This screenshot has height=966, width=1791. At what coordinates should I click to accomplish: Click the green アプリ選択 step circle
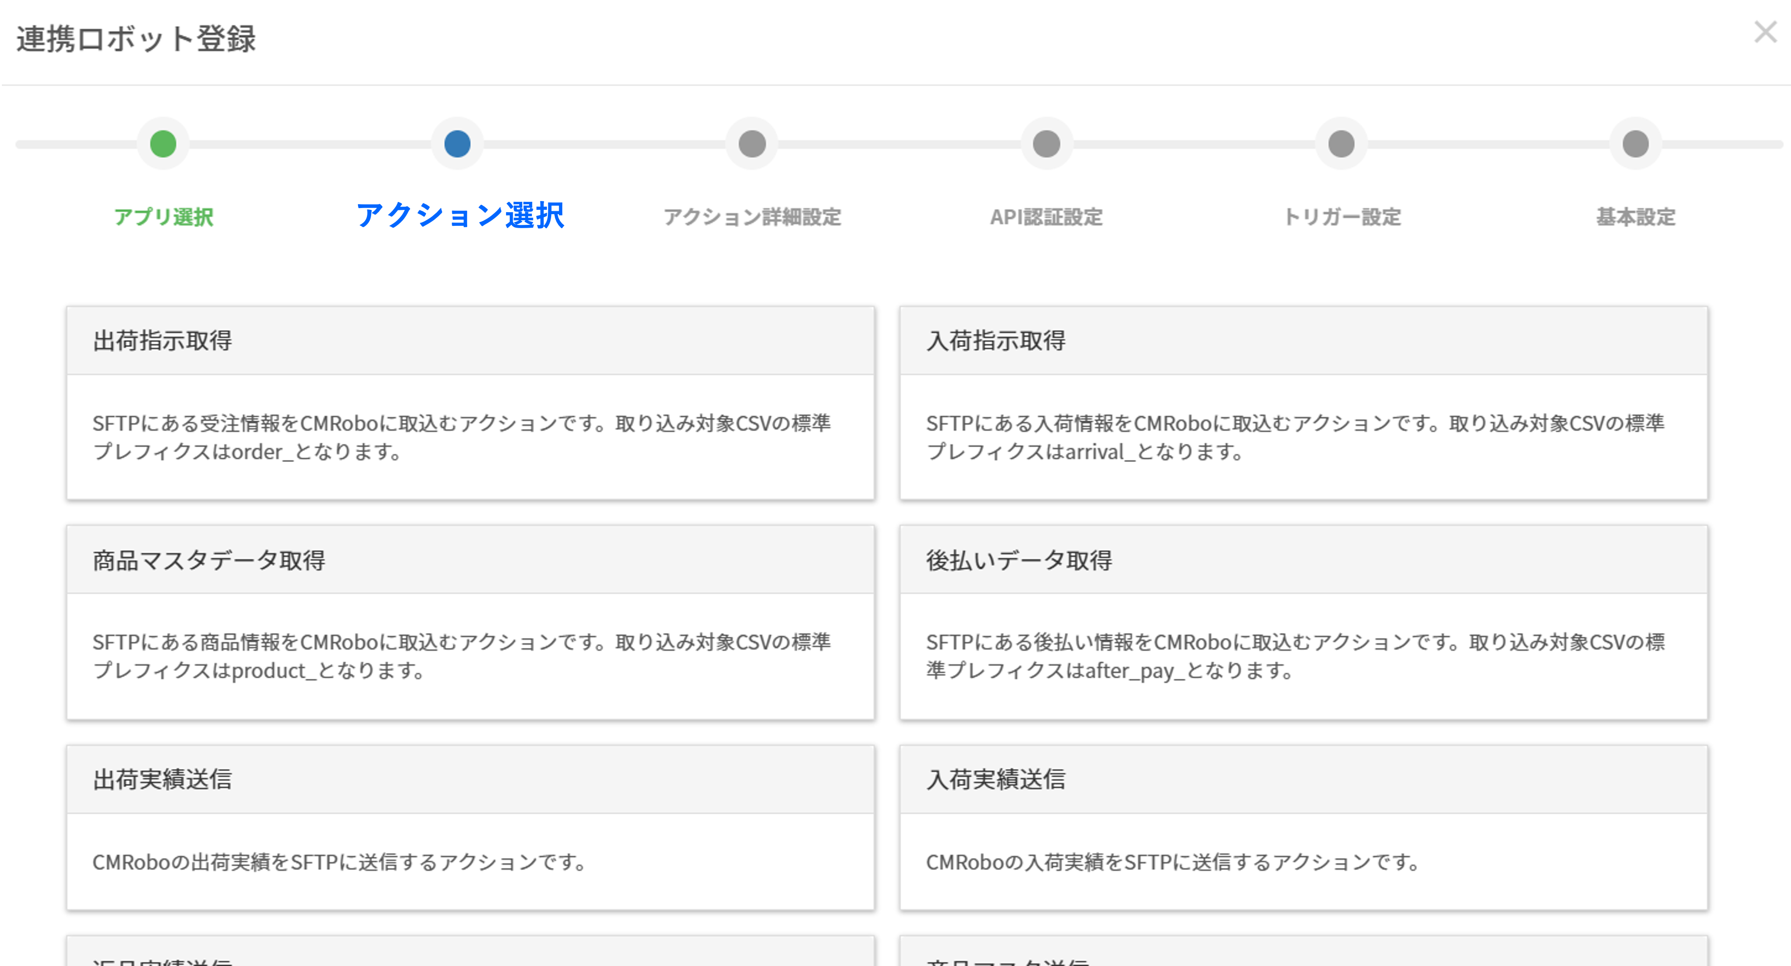pyautogui.click(x=164, y=144)
